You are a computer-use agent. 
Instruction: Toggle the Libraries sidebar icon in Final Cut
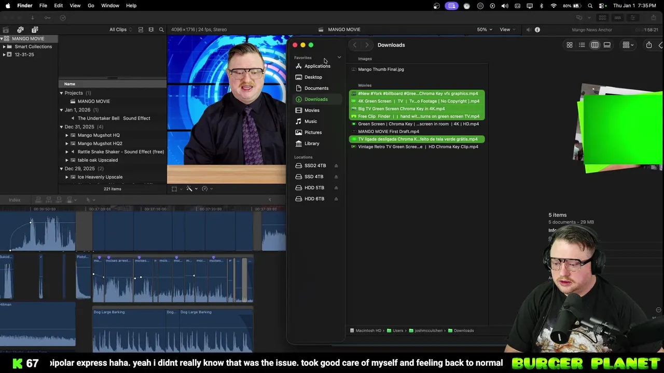click(x=6, y=30)
